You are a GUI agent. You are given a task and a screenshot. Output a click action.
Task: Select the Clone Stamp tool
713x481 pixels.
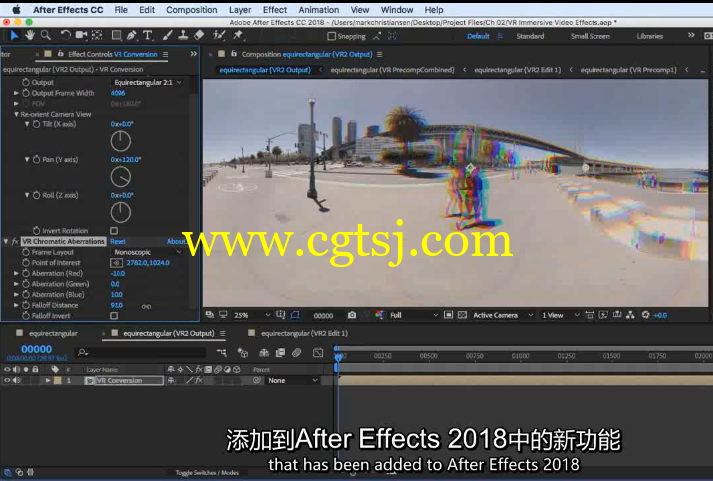coord(183,35)
